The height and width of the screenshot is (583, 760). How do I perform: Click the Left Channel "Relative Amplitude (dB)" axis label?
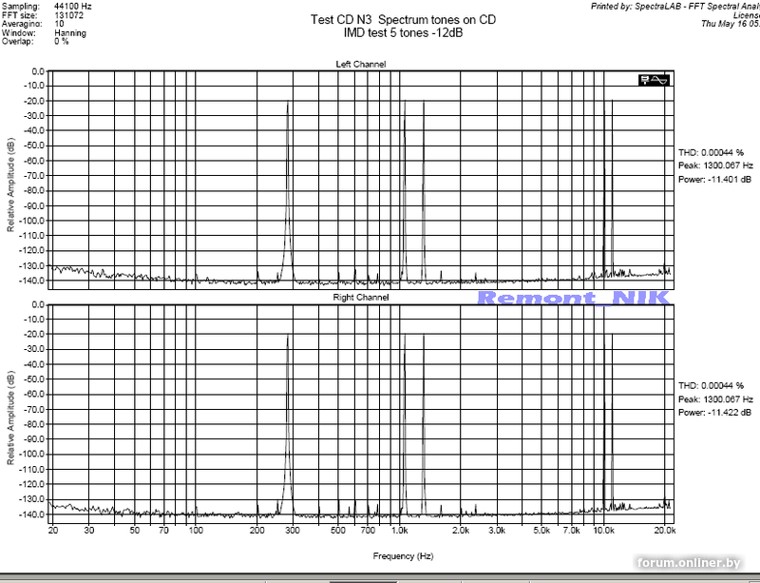pyautogui.click(x=10, y=185)
